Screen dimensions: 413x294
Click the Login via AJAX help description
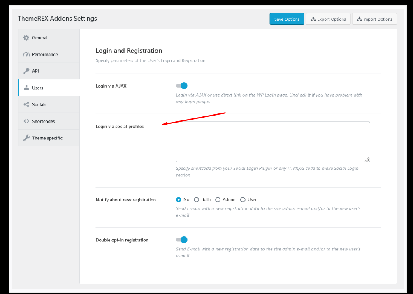click(x=269, y=98)
